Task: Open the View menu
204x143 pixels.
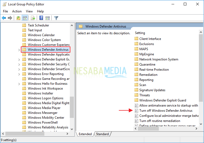Action: [29, 11]
